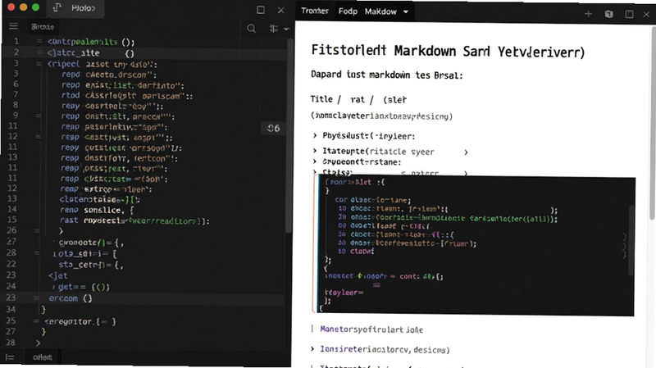This screenshot has height=368, width=656.
Task: Expand the Itateupte ritatcle syeer item
Action: point(315,151)
